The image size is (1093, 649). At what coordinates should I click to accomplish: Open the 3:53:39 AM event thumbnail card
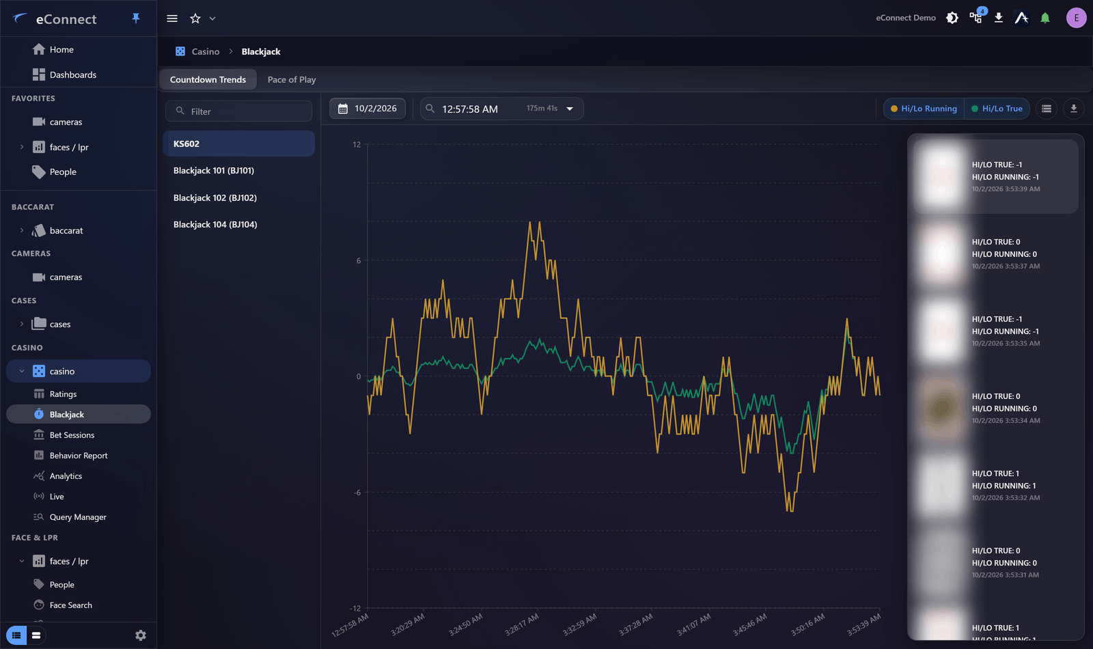996,176
